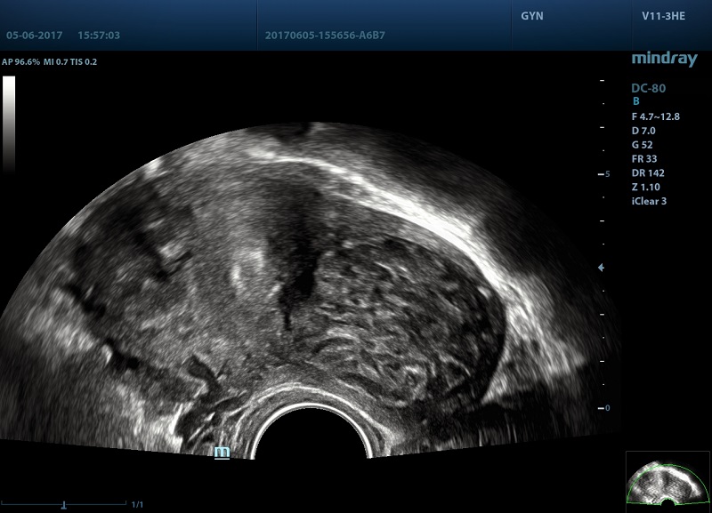Click the dynamic range DR 142 parameter
This screenshot has height=513, width=712.
[x=648, y=172]
